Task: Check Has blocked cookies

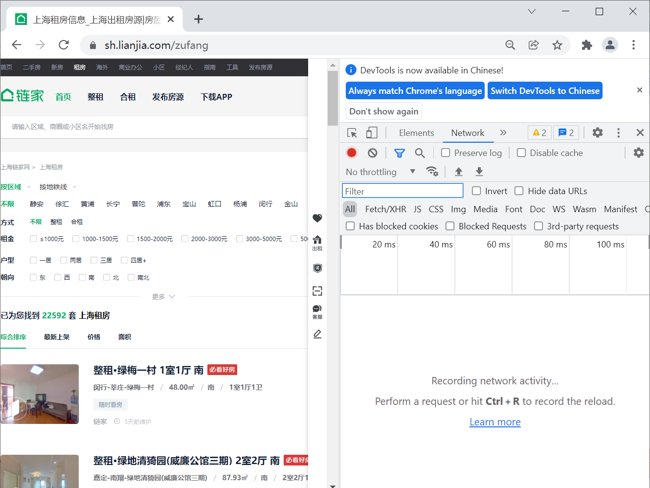Action: click(x=350, y=226)
